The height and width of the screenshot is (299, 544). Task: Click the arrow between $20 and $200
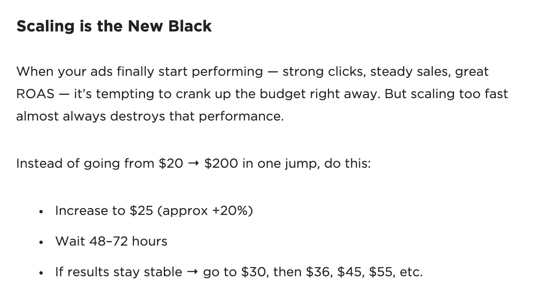point(193,164)
